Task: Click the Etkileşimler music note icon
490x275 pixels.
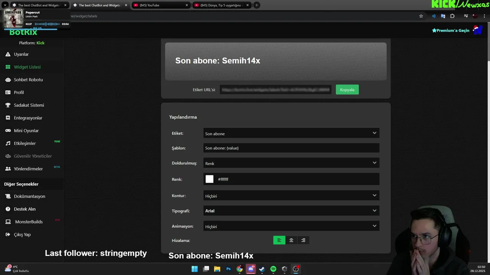Action: point(8,143)
